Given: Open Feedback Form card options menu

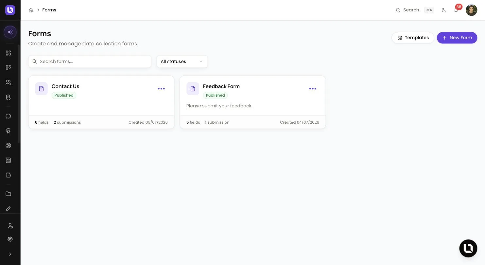Looking at the screenshot, I should [x=313, y=89].
